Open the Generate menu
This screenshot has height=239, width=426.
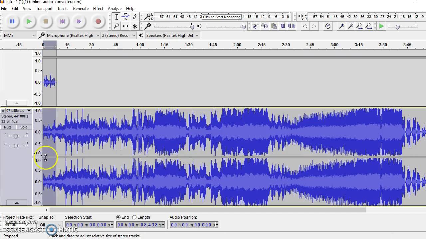click(x=81, y=9)
